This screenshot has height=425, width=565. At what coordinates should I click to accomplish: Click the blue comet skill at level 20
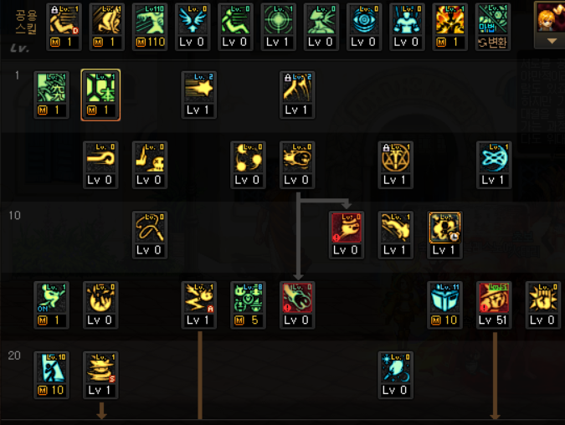(396, 375)
